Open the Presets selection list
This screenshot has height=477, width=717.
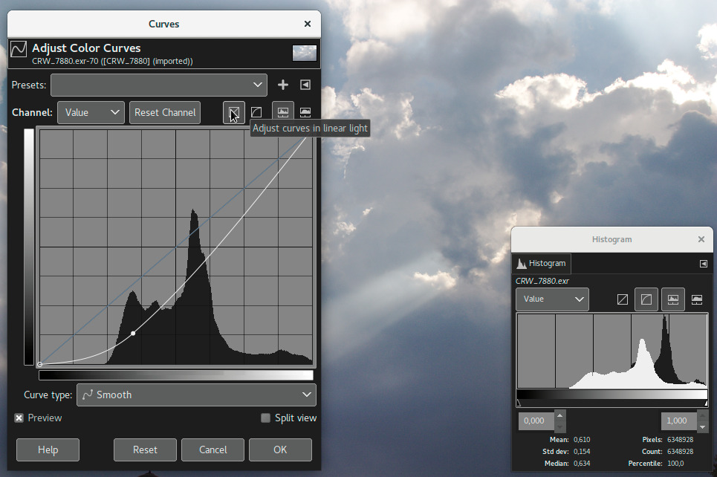(x=158, y=85)
